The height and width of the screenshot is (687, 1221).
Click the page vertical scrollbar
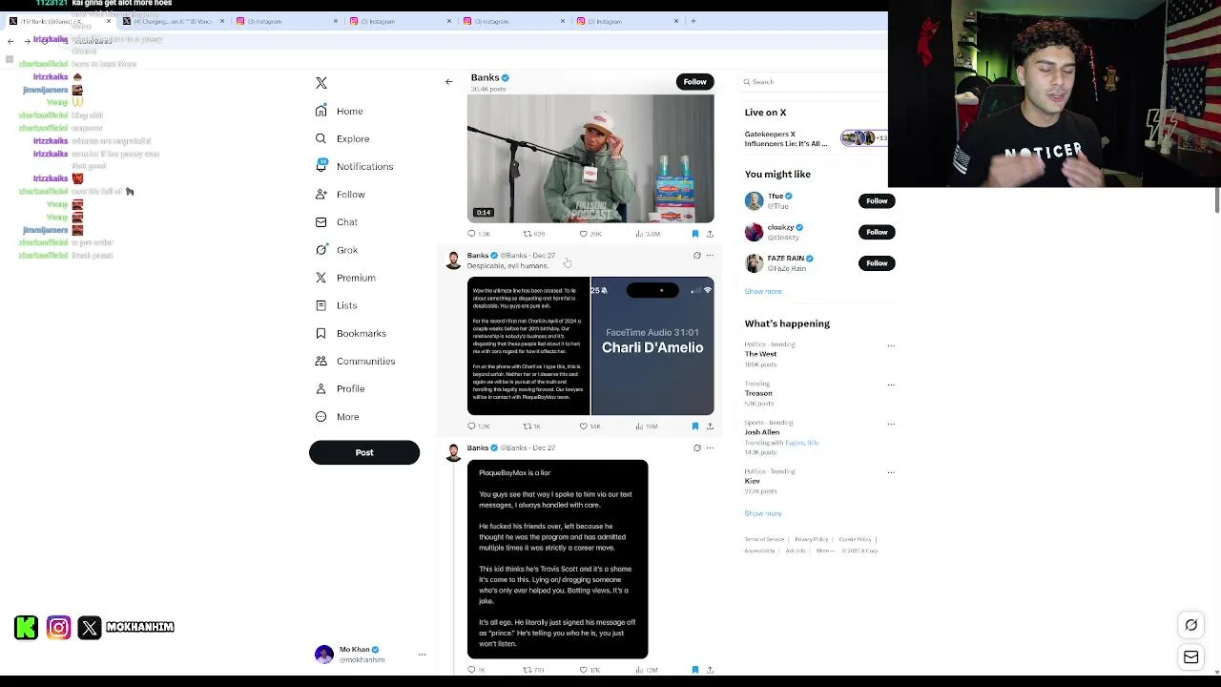coord(1216,200)
